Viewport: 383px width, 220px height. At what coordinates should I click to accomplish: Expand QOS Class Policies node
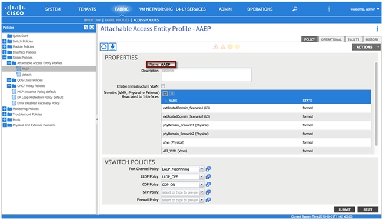click(x=9, y=80)
